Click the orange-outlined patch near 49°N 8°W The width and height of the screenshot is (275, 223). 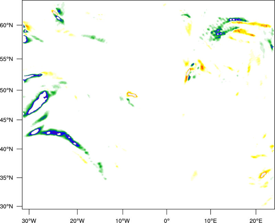tap(132, 94)
